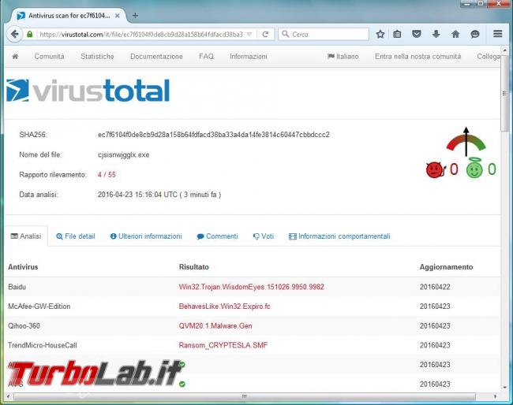Click Entra nella nostra comunità link
The image size is (513, 405).
418,57
